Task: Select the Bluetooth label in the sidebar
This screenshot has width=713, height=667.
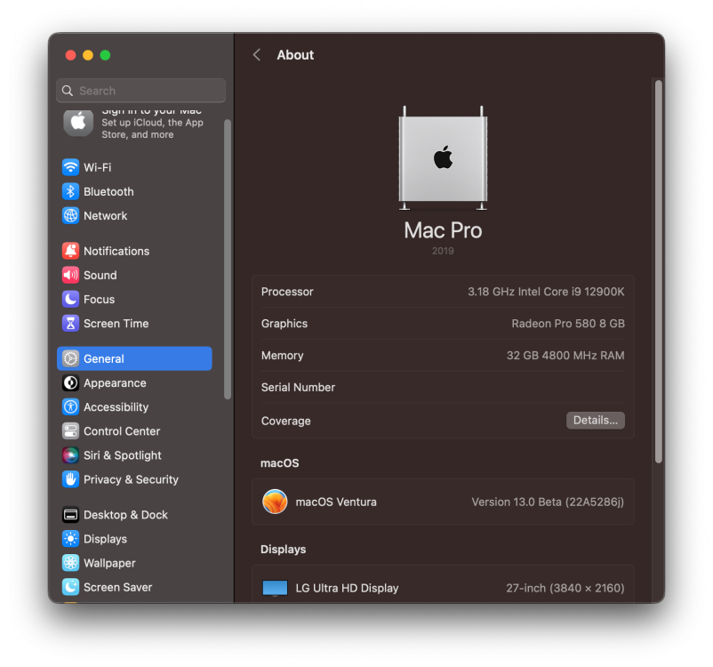Action: (108, 191)
